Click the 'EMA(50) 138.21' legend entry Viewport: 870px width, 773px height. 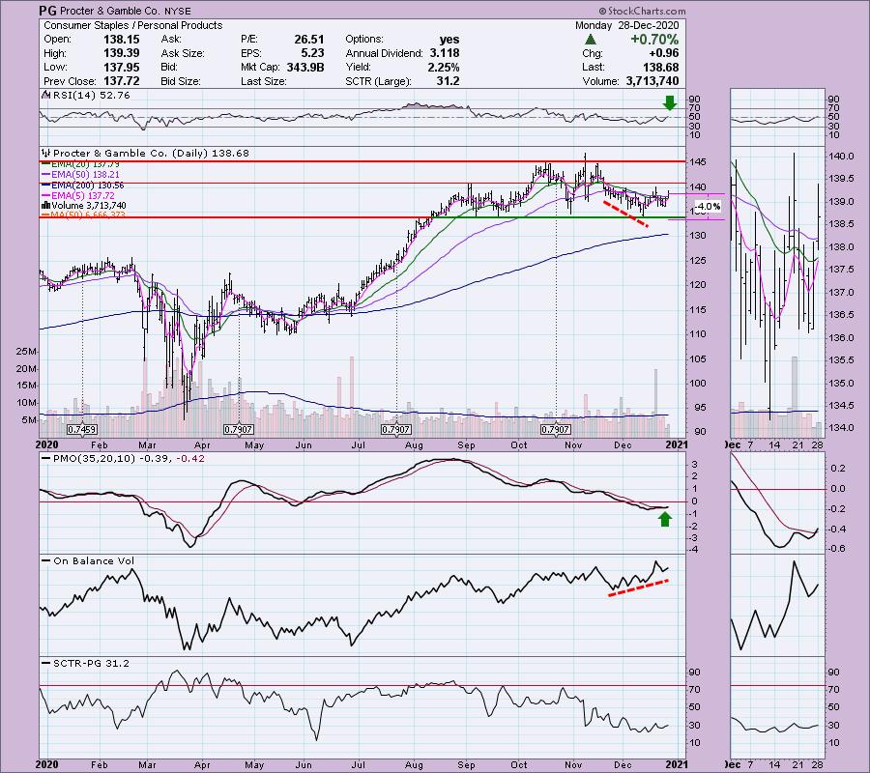pyautogui.click(x=84, y=175)
